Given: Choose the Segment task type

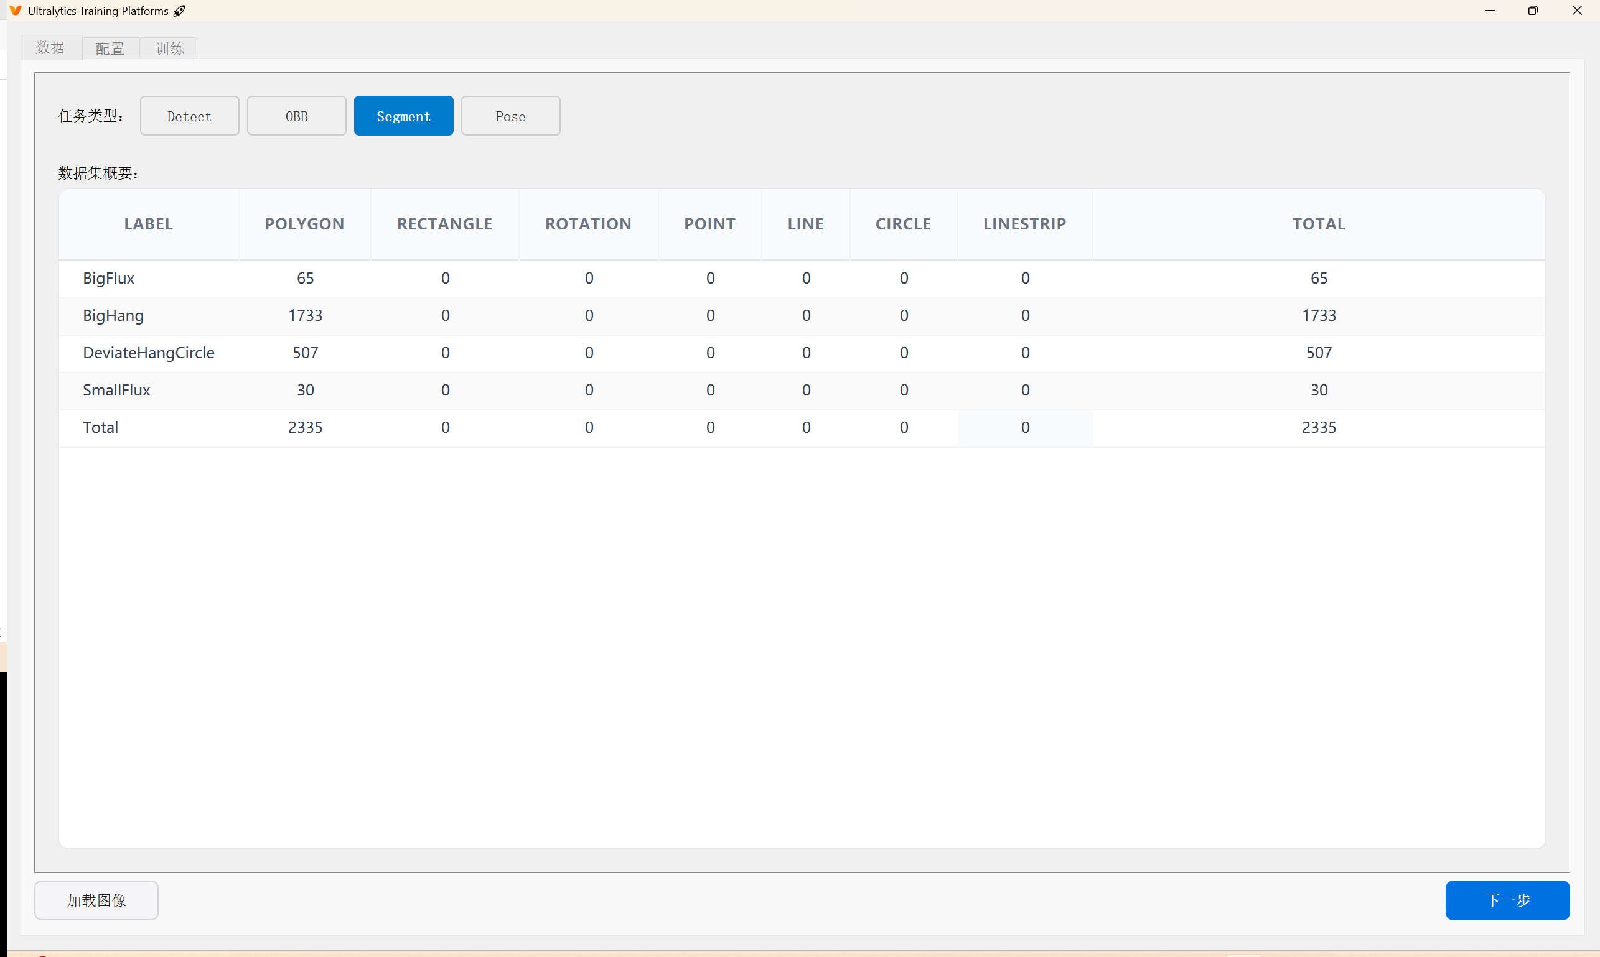Looking at the screenshot, I should pyautogui.click(x=403, y=116).
